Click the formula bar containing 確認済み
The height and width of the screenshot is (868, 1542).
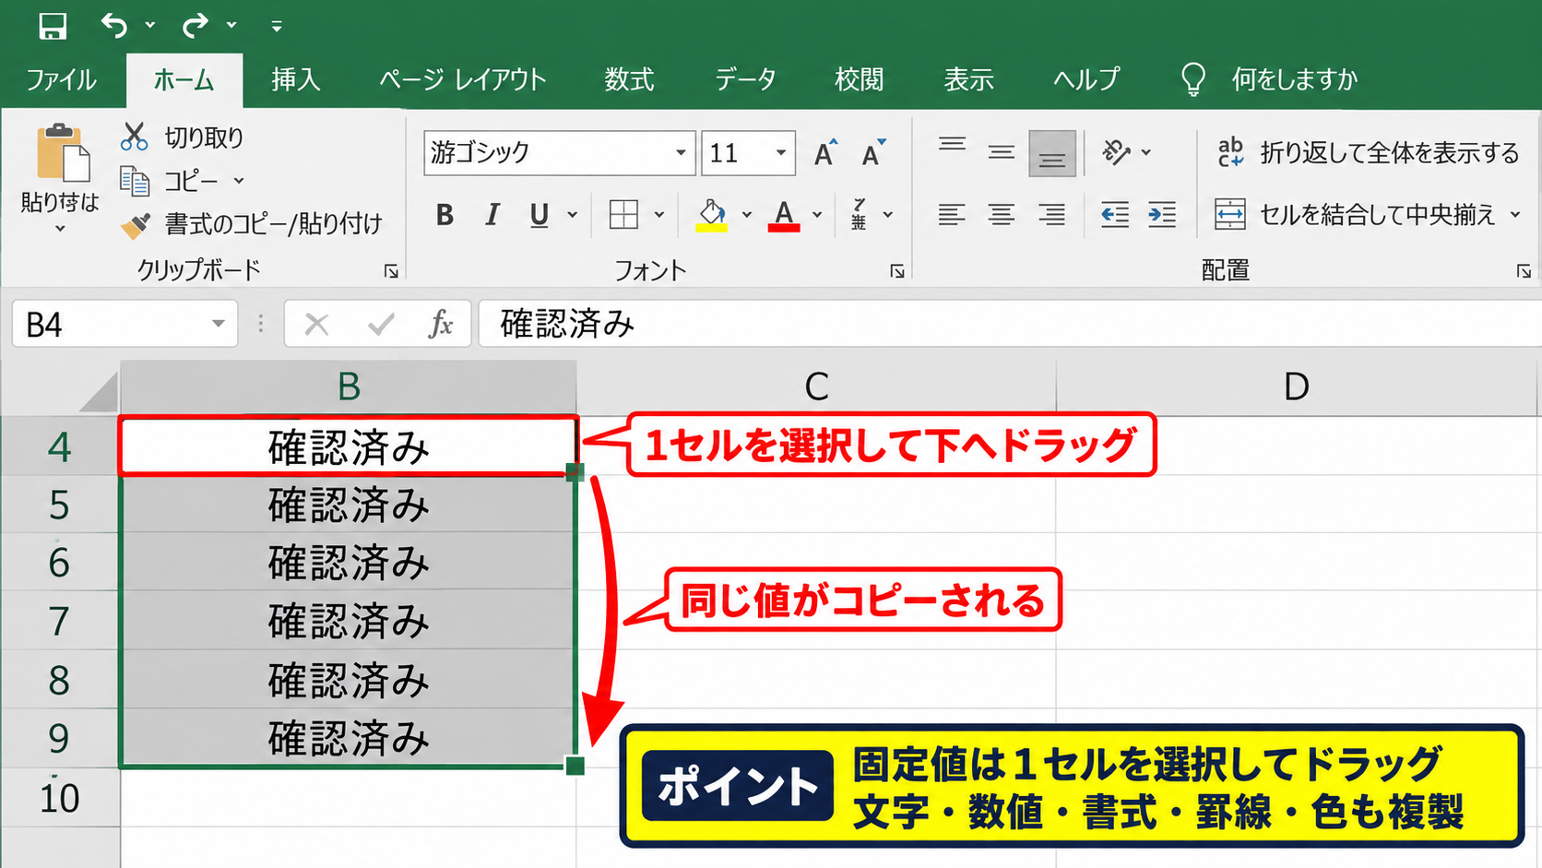[x=1010, y=324]
